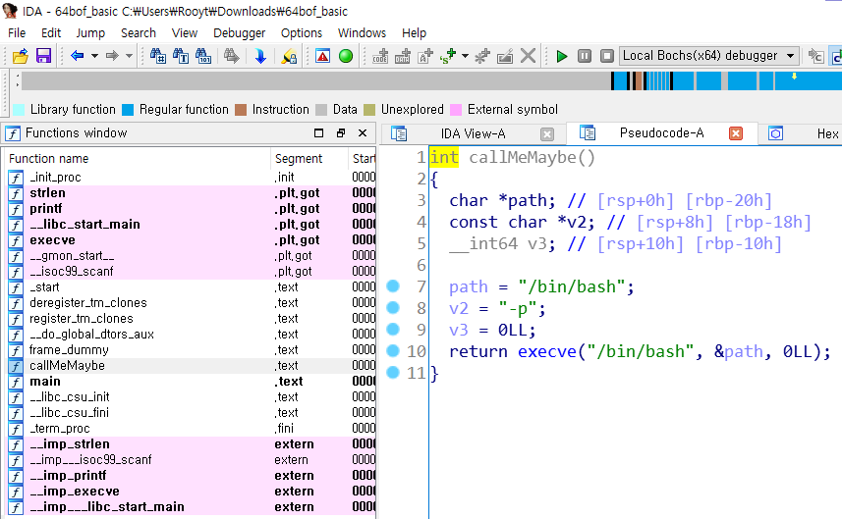Image resolution: width=842 pixels, height=519 pixels.
Task: Select the _start function row
Action: 192,287
